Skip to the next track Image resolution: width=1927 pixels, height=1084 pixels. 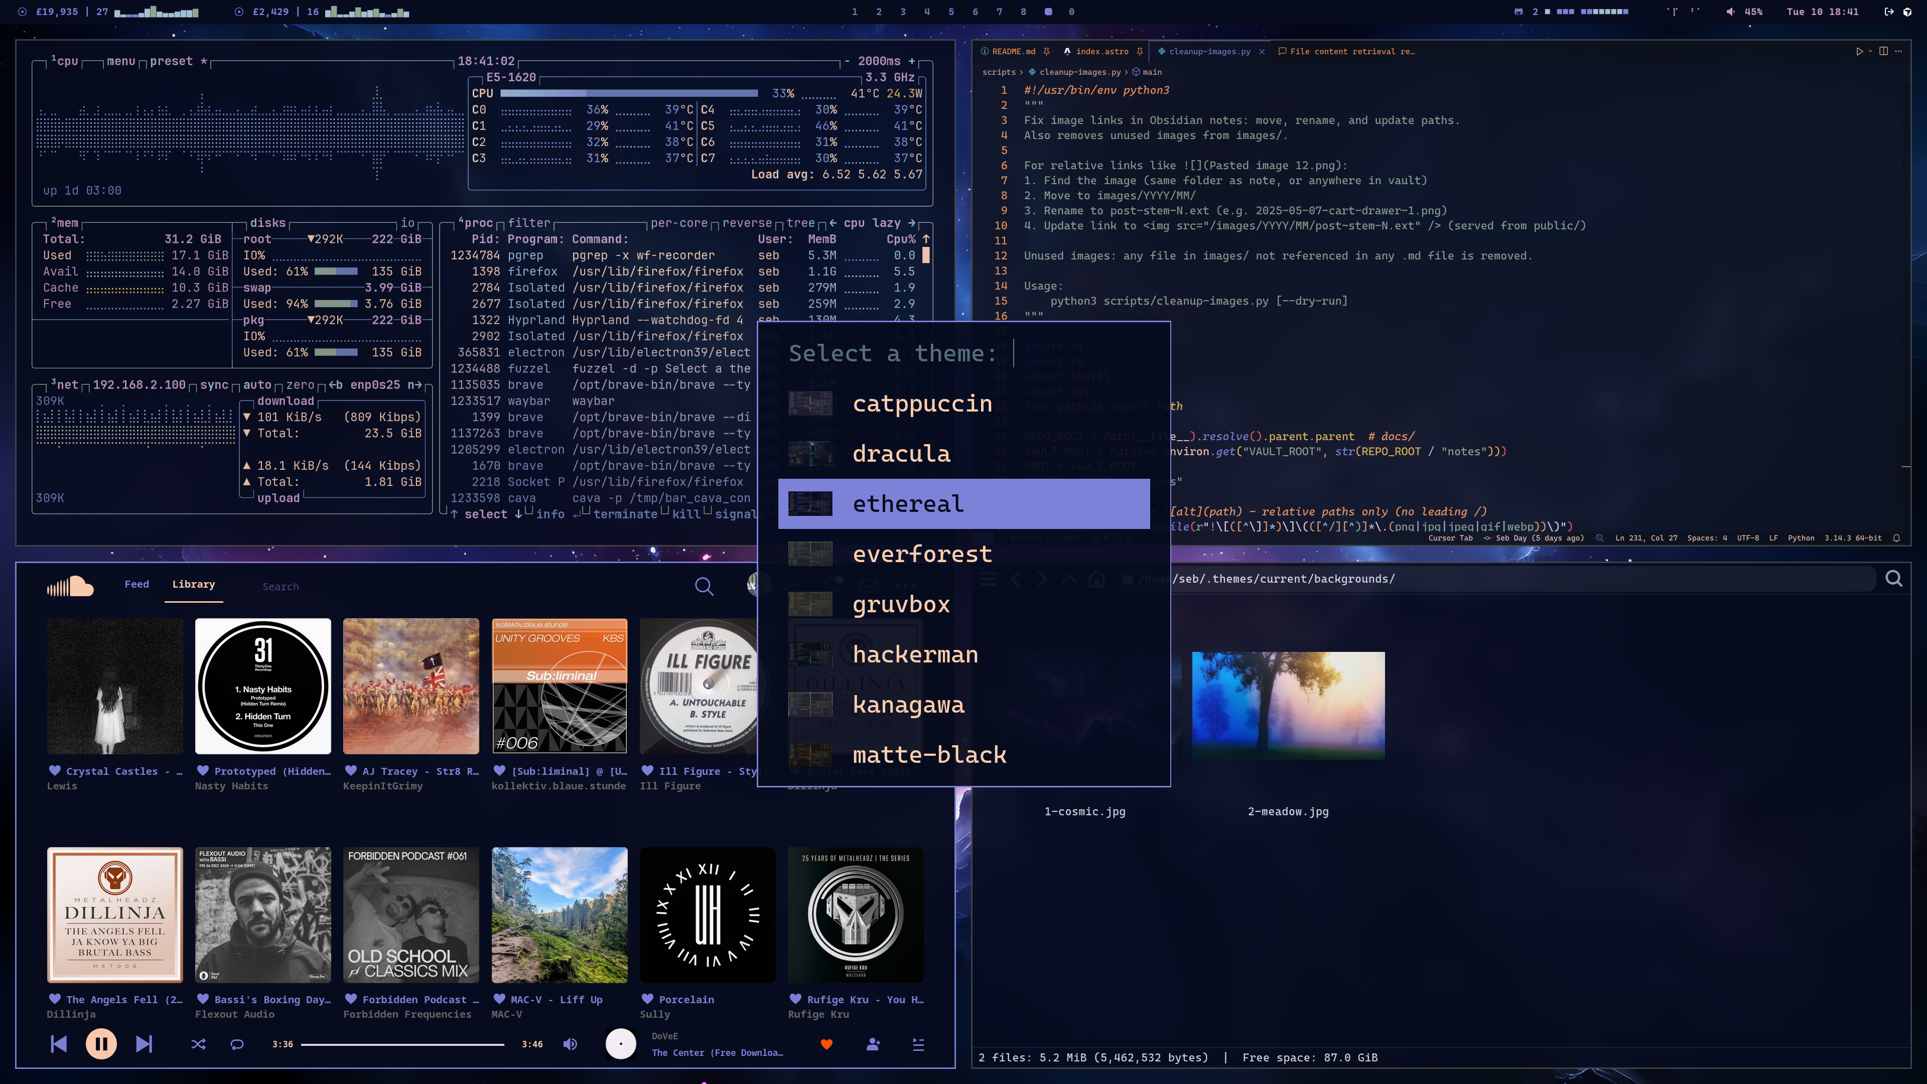coord(144,1044)
